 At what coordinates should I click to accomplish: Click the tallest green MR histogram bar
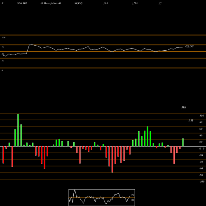point(18,130)
